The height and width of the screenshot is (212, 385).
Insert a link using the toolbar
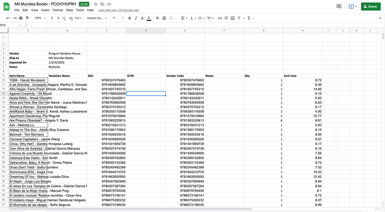pyautogui.click(x=220, y=18)
